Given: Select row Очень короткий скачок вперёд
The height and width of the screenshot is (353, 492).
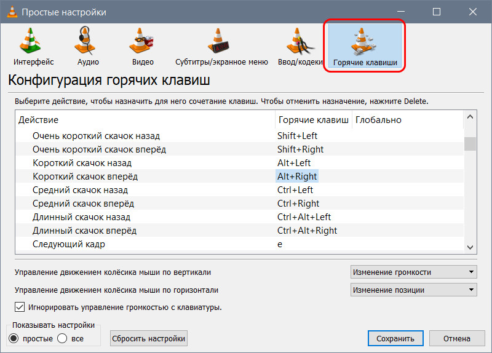Looking at the screenshot, I should (240, 149).
